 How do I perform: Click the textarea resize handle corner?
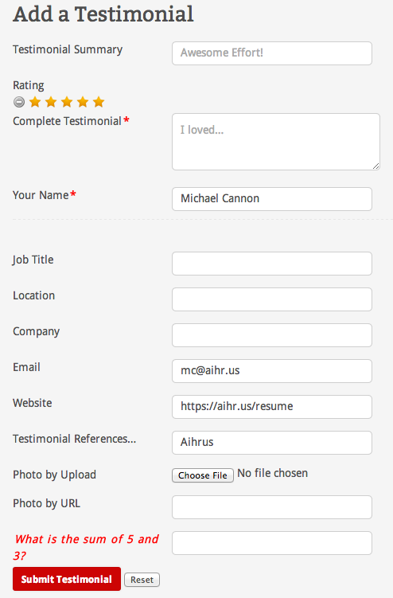click(375, 166)
